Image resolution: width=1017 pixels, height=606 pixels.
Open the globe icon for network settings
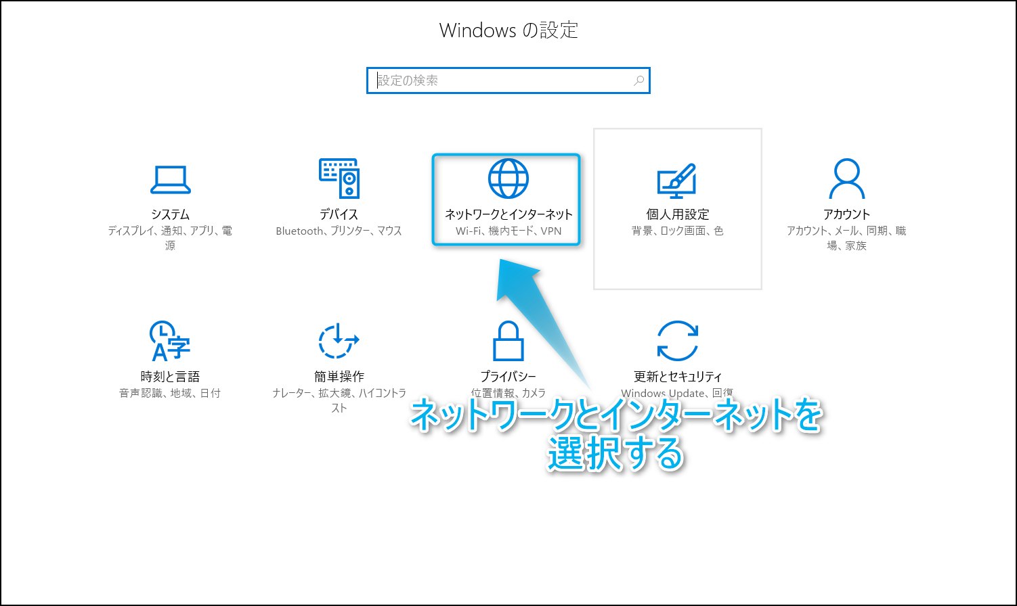pos(508,179)
